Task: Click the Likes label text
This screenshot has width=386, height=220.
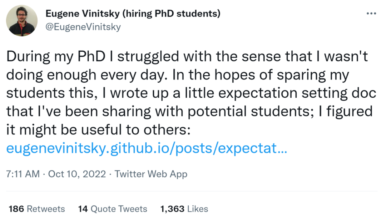Action: point(198,209)
